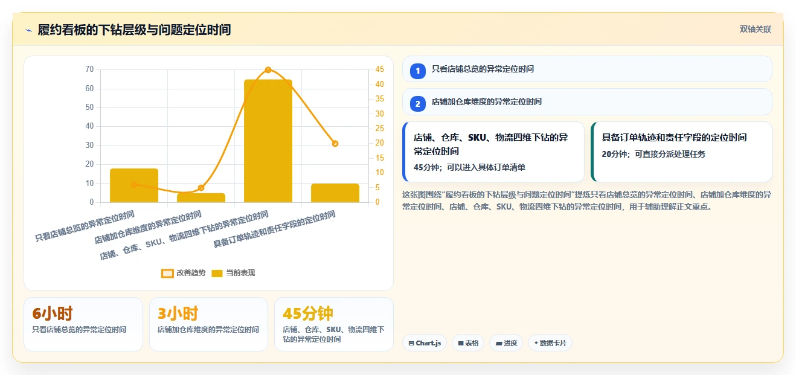796x375 pixels.
Task: Click the orange 改善趋势 legend color box
Action: click(x=167, y=273)
